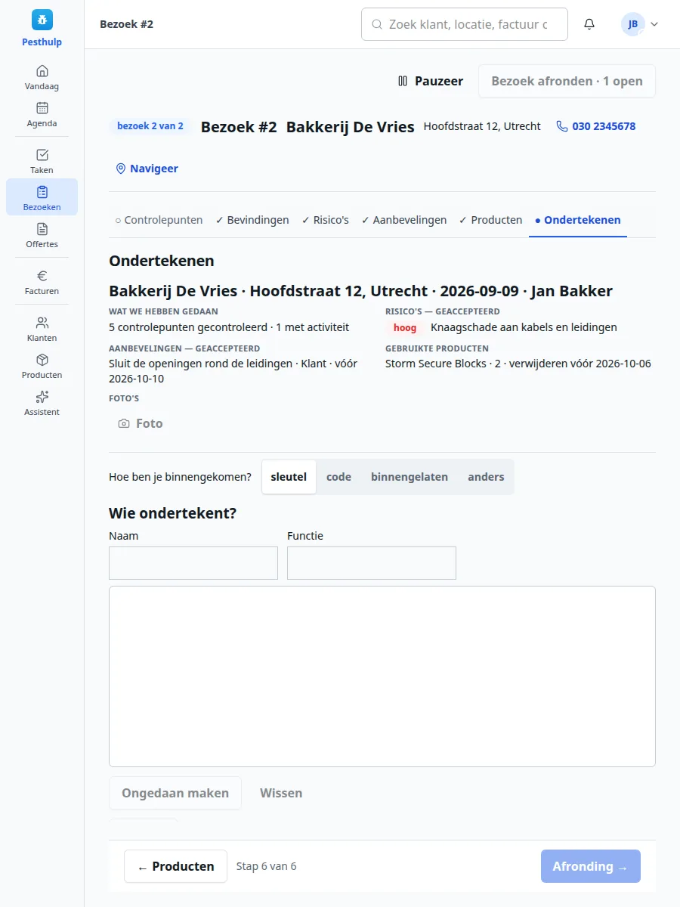Click the Pesthulp bug logo icon
This screenshot has width=680, height=907.
pos(42,20)
